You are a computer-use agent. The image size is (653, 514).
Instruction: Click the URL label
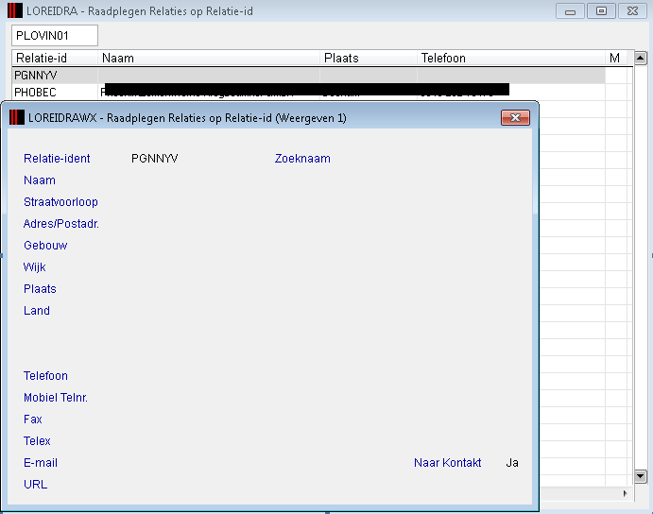(35, 485)
